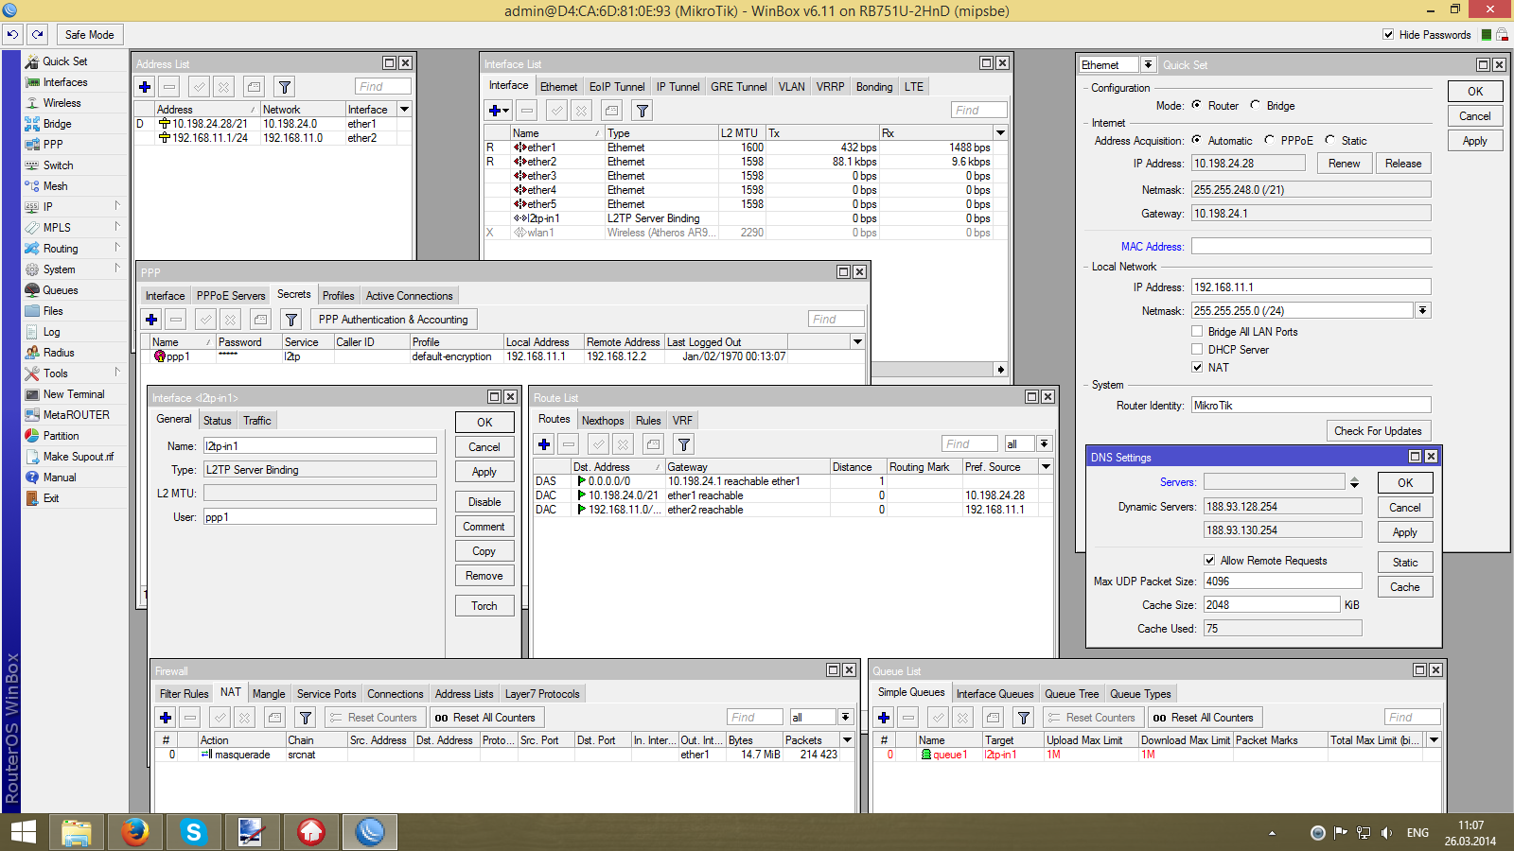Viewport: 1514px width, 851px height.
Task: Click the Max UDP Packet Size field
Action: tap(1282, 582)
